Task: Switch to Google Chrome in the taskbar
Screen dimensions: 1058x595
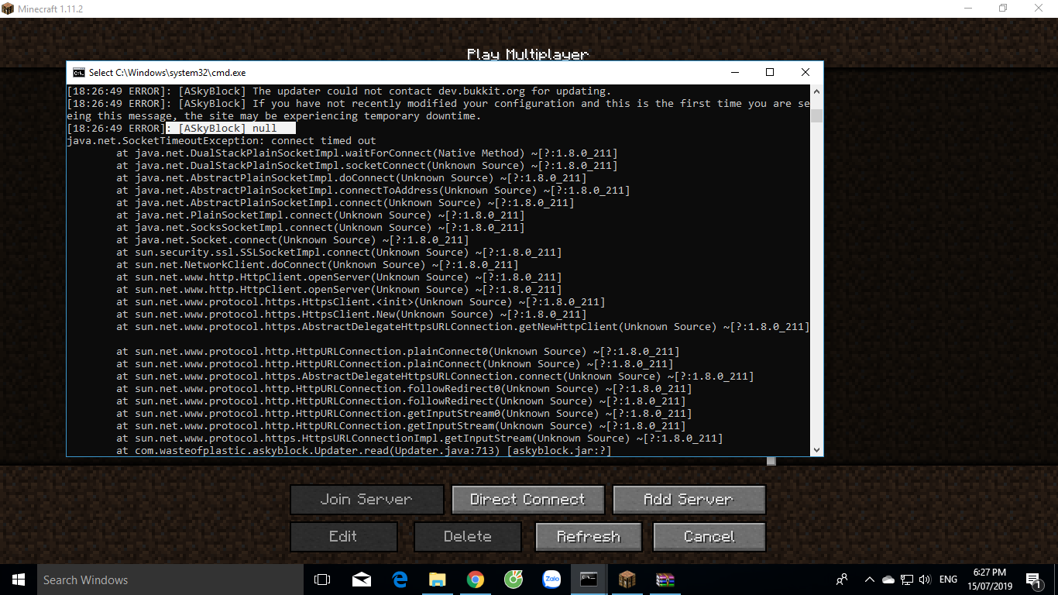Action: click(476, 580)
